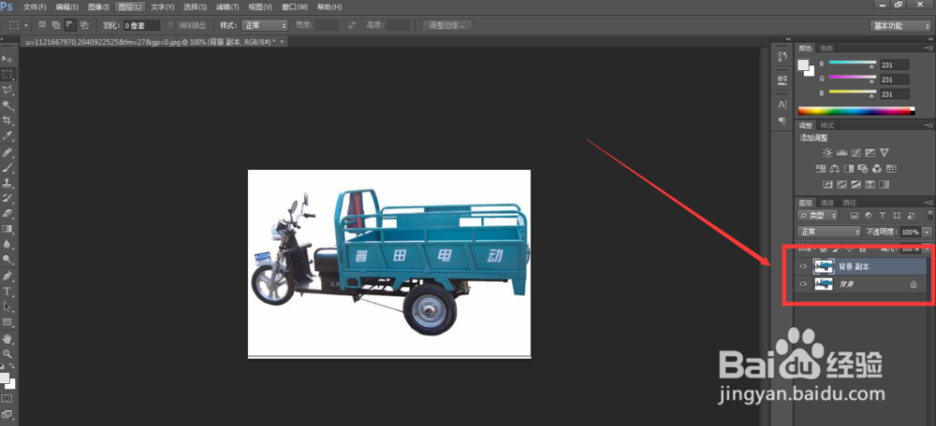The width and height of the screenshot is (936, 426).
Task: Open the 文件(F) menu
Action: click(x=35, y=7)
